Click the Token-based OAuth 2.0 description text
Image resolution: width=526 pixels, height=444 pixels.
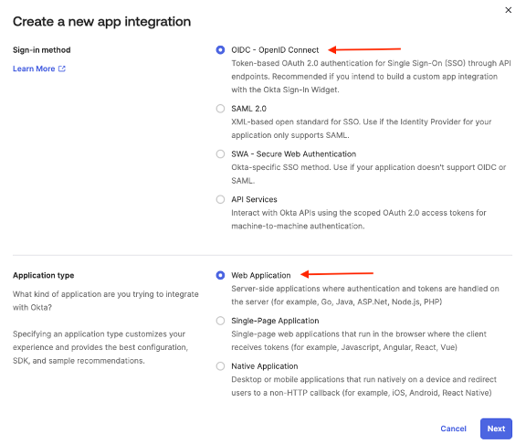coord(371,77)
